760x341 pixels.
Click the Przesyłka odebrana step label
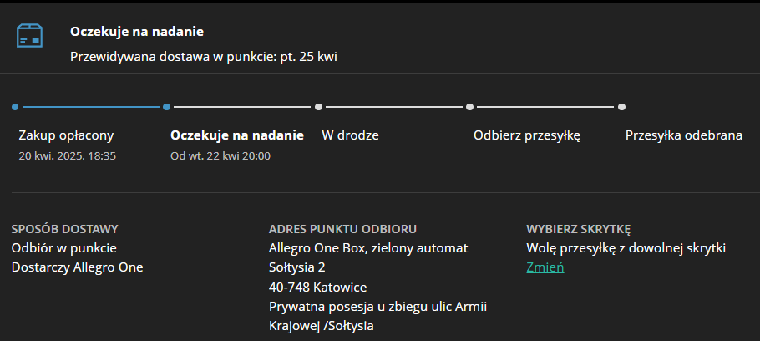(684, 135)
